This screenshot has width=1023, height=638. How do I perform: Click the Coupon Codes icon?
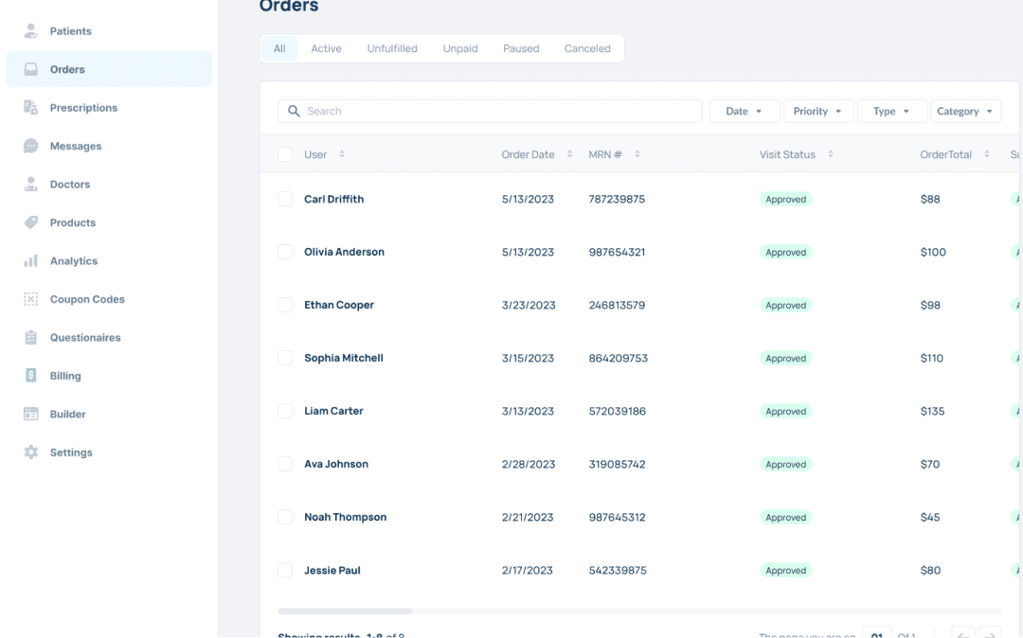31,299
